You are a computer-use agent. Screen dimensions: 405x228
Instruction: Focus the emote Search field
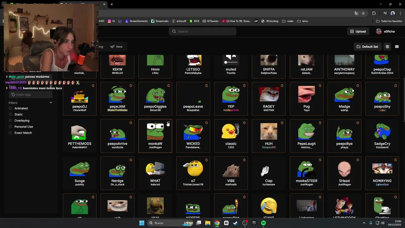202,31
